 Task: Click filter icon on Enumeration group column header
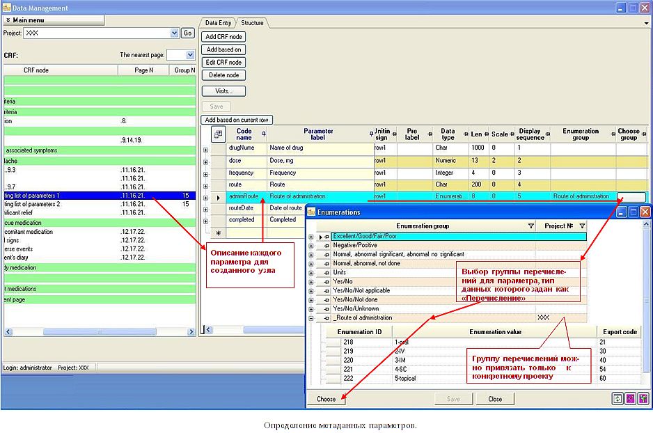531,226
